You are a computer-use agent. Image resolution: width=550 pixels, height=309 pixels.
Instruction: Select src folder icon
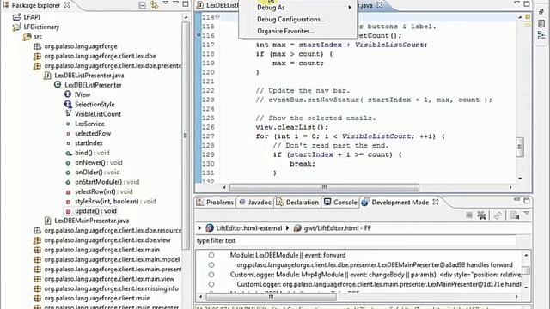[x=27, y=37]
